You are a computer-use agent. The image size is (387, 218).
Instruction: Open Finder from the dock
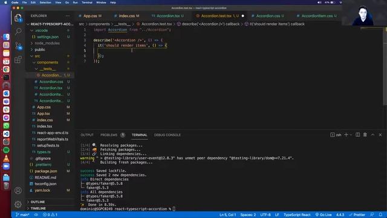coord(6,37)
